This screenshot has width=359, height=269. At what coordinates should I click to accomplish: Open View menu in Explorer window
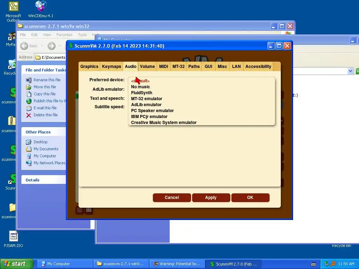[x=47, y=35]
